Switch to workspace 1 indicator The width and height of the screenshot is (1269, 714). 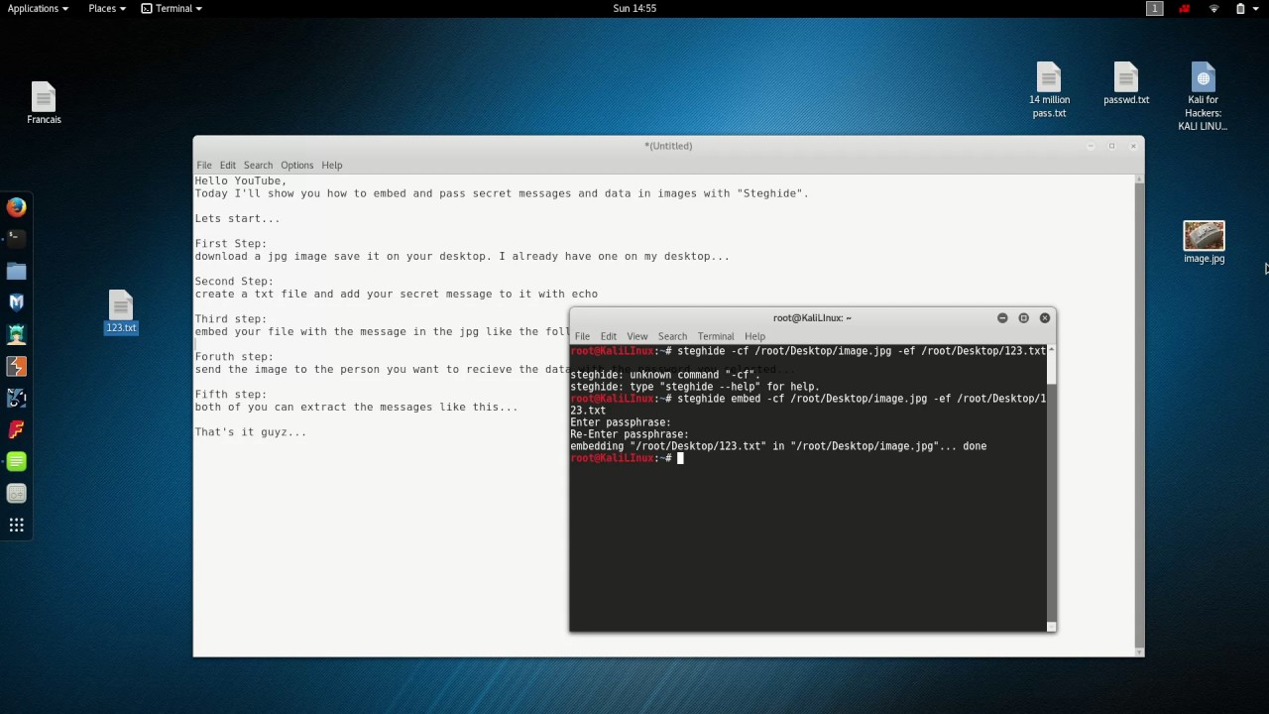click(1154, 8)
